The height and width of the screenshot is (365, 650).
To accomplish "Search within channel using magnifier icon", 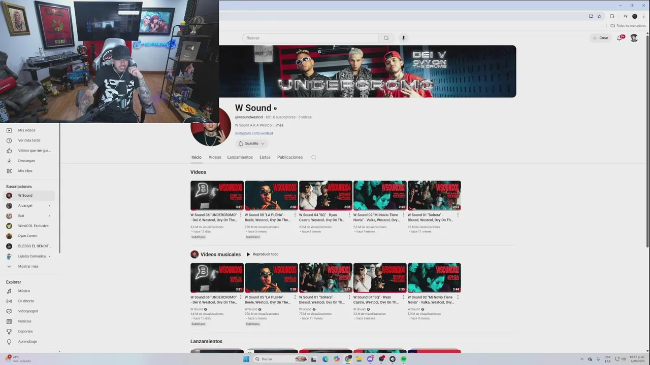I will point(313,157).
